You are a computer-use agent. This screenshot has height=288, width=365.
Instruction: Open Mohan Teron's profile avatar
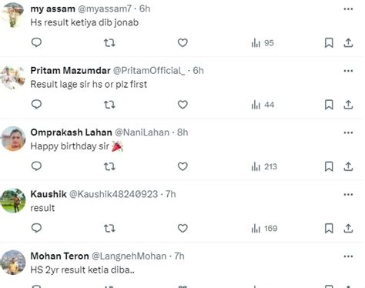[13, 263]
